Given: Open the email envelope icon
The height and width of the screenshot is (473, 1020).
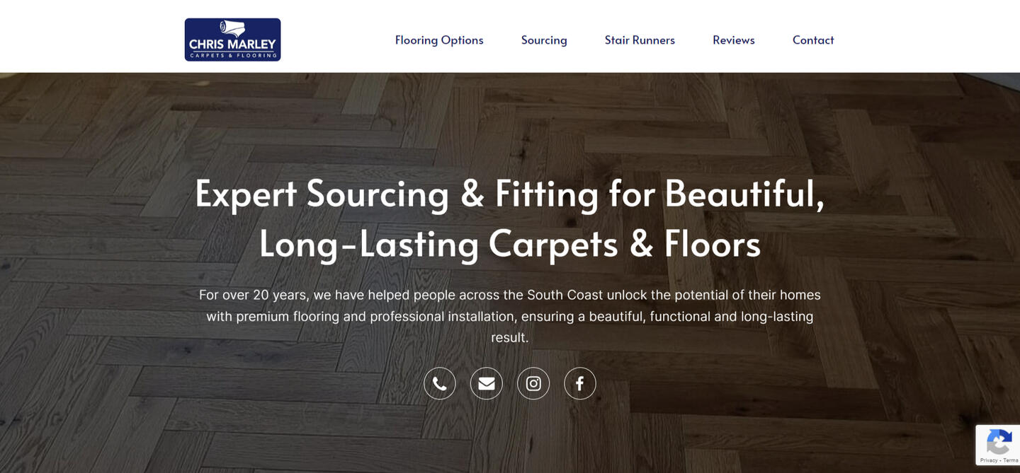Looking at the screenshot, I should click(487, 383).
